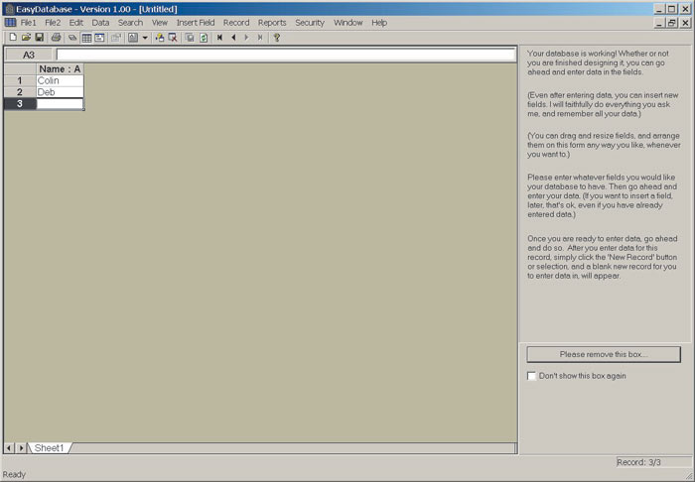Select the cell containing Colin
The height and width of the screenshot is (482, 695).
tap(60, 80)
